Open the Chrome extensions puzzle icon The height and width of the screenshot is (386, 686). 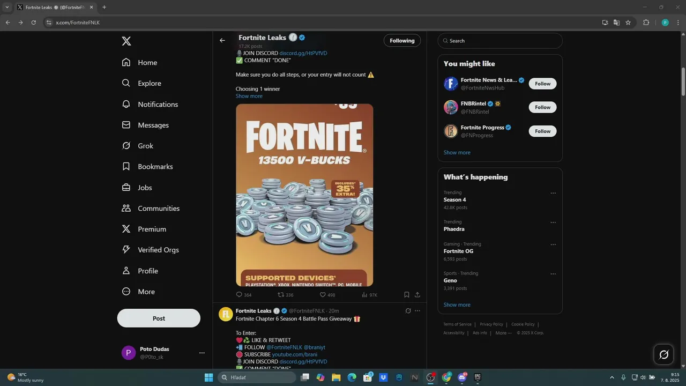646,23
